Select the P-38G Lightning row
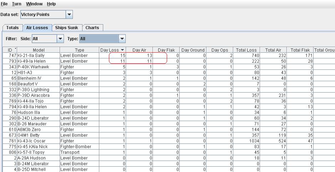Image resolution: width=335 pixels, height=172 pixels. (x=169, y=89)
